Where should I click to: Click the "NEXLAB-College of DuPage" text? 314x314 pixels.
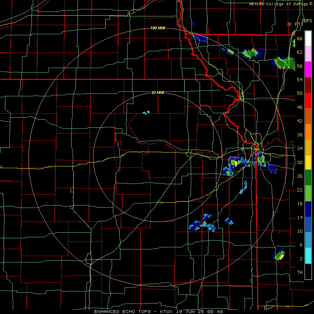pyautogui.click(x=278, y=4)
